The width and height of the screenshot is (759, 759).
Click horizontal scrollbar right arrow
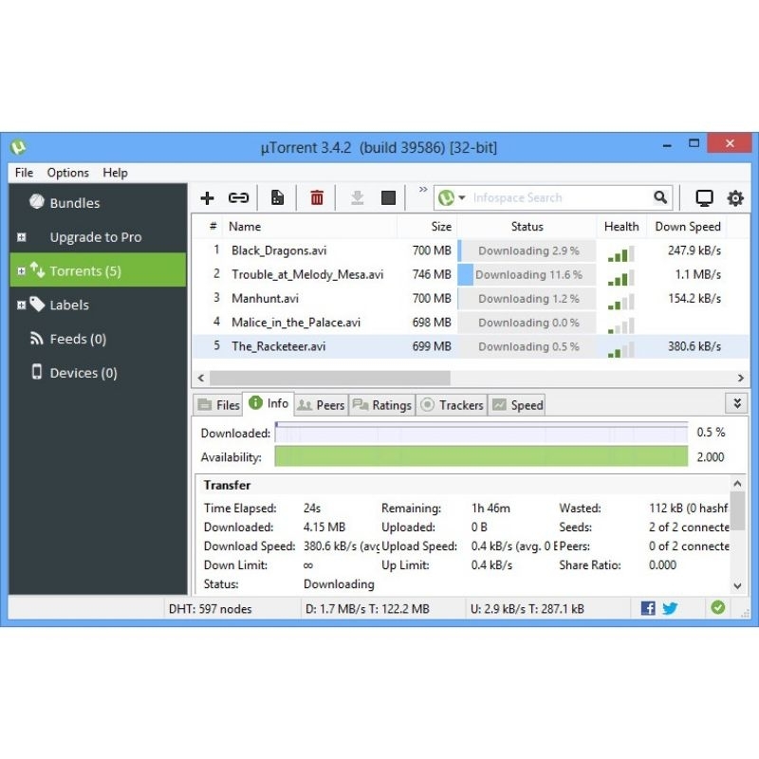pyautogui.click(x=741, y=378)
